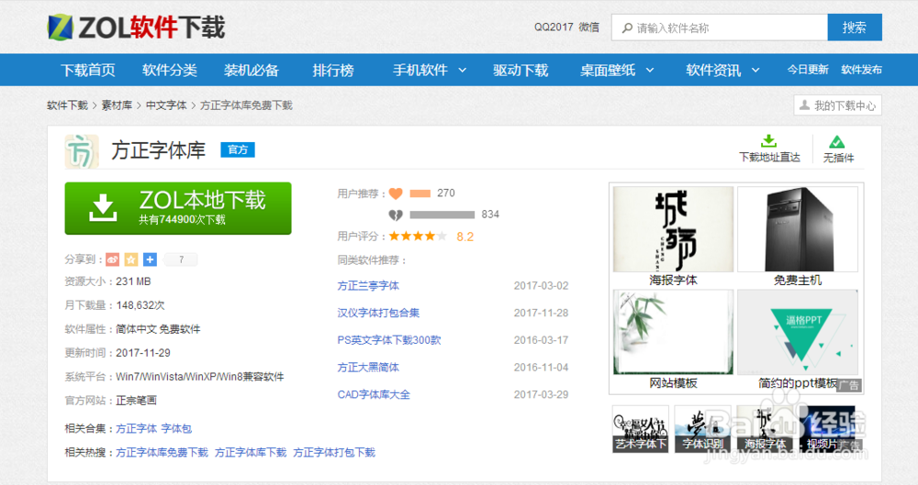Expand the 手机软件 dropdown arrow
Screen dimensions: 918x485
(462, 71)
